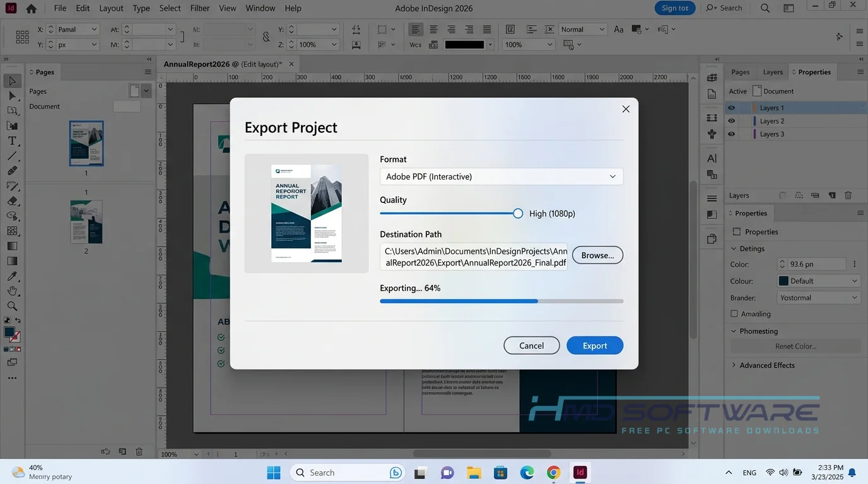Click the screen mode icon in toolbox
The image size is (868, 484).
[12, 362]
